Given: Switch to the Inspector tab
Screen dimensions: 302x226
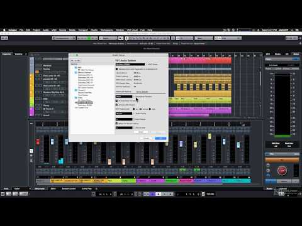Looking at the screenshot, I should [x=6, y=54].
